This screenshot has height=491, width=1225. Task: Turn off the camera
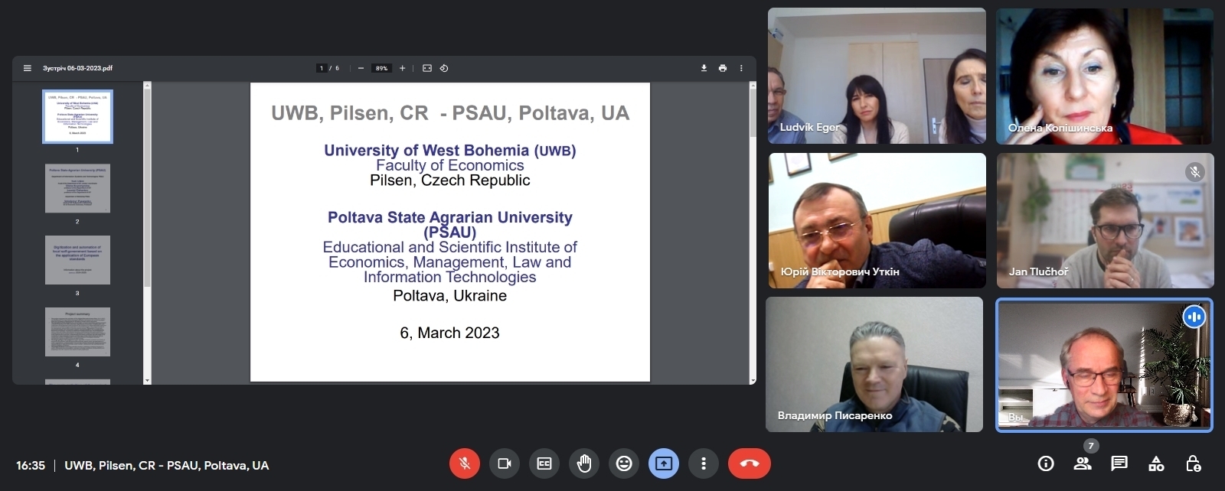(x=505, y=463)
